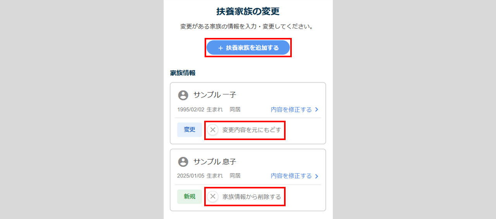Click the 2025/01/05 birth date text

click(x=191, y=176)
